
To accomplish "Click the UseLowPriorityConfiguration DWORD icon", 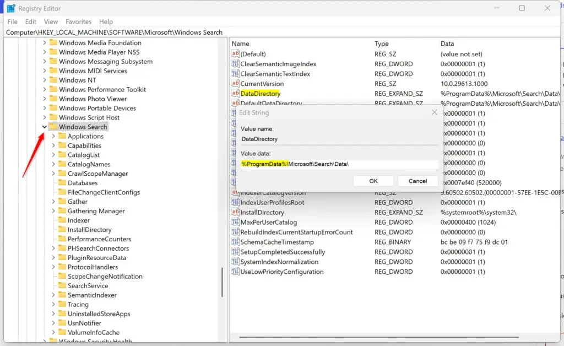I will pos(236,272).
